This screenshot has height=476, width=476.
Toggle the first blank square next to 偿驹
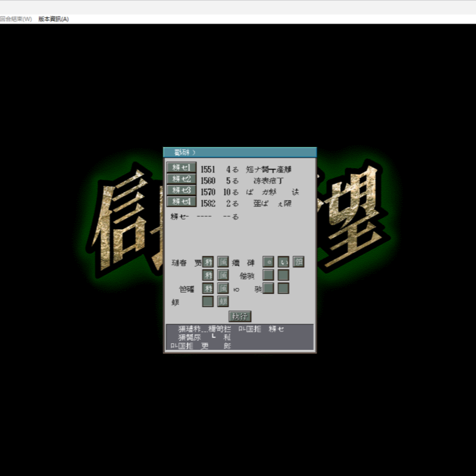[268, 275]
